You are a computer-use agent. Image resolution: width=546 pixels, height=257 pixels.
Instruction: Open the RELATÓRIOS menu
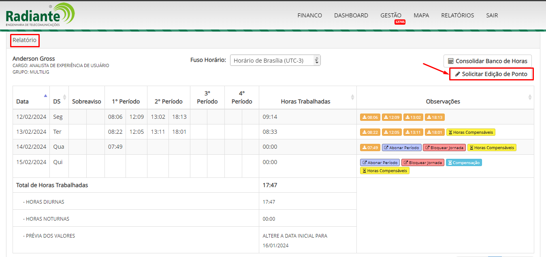[457, 15]
